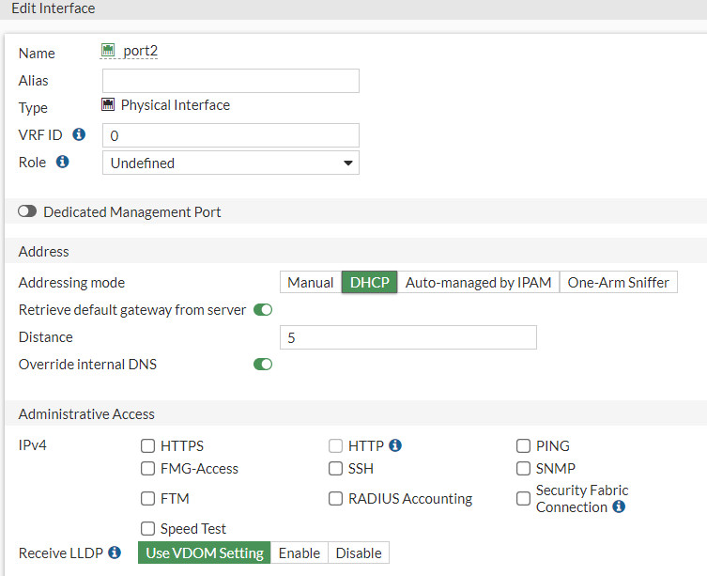Enable the HTTPS access checkbox
This screenshot has height=576, width=707.
pyautogui.click(x=147, y=446)
